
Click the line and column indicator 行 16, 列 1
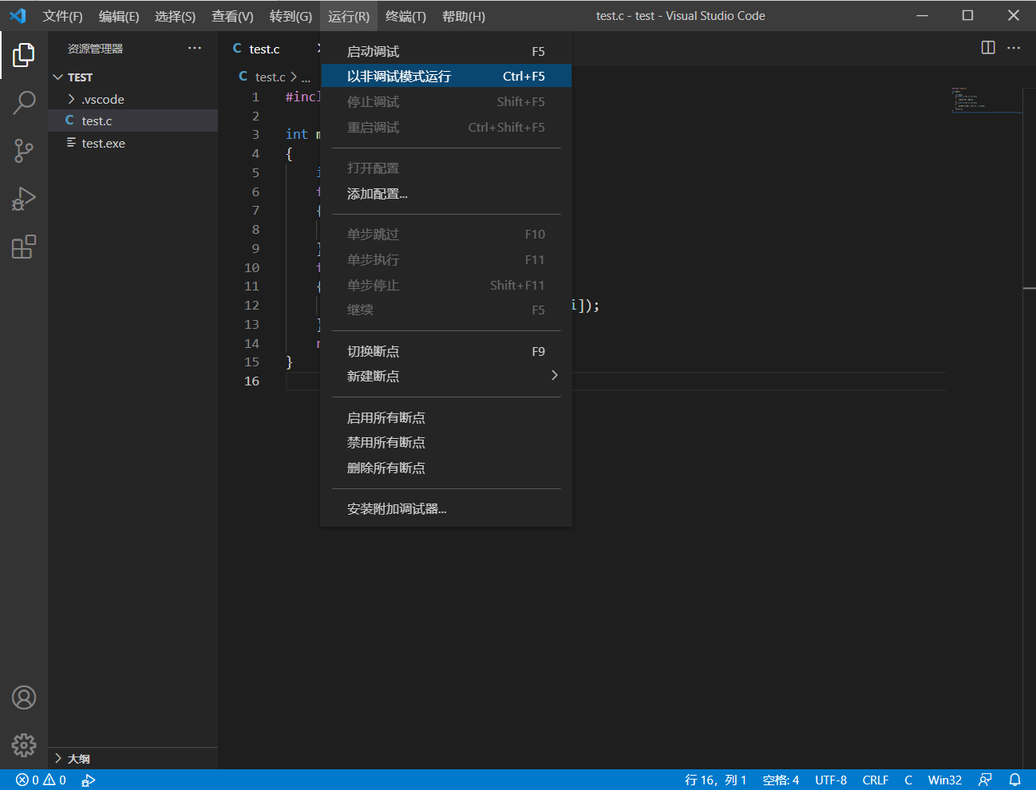point(716,780)
